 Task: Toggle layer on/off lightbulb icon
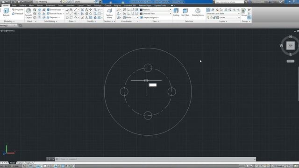pos(208,18)
